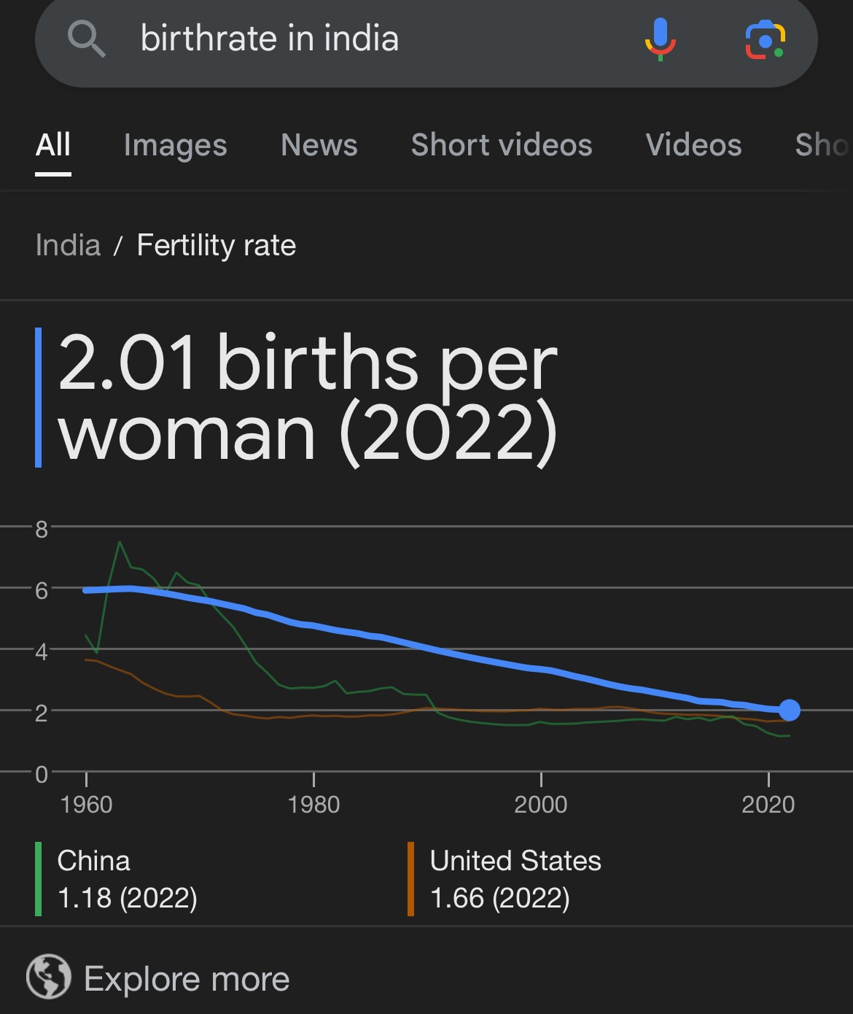This screenshot has height=1014, width=853.
Task: Select China 1.18 comparison legend
Action: point(127,879)
